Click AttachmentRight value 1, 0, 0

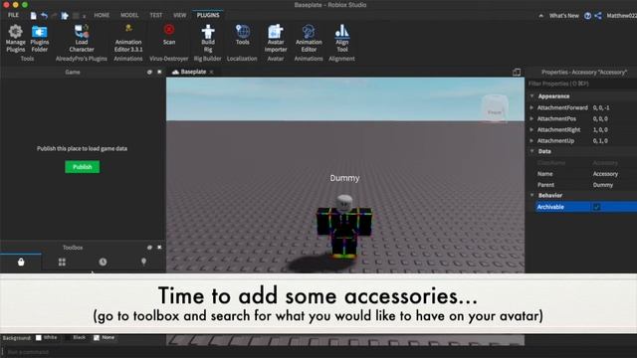pos(600,129)
